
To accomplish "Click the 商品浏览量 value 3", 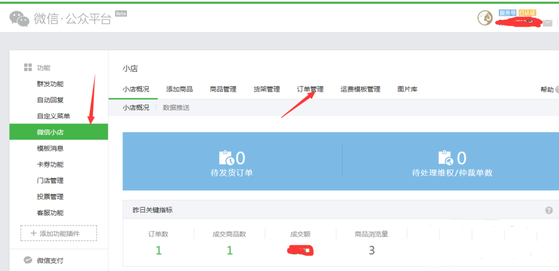I will pyautogui.click(x=372, y=251).
